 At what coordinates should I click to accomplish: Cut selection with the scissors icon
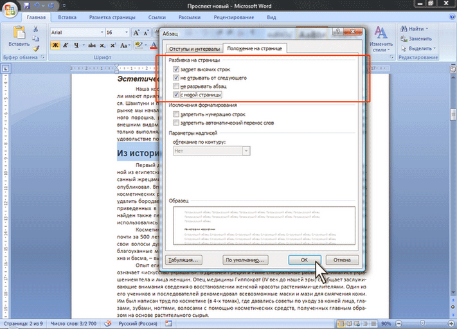click(x=36, y=29)
